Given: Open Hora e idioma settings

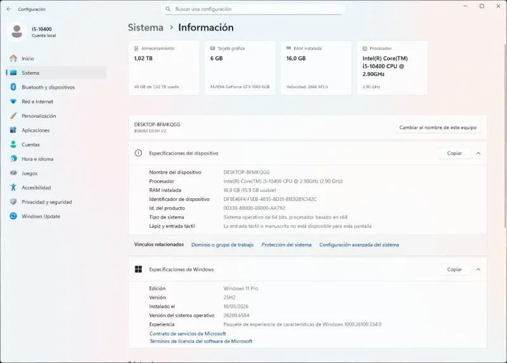Looking at the screenshot, I should (56, 159).
